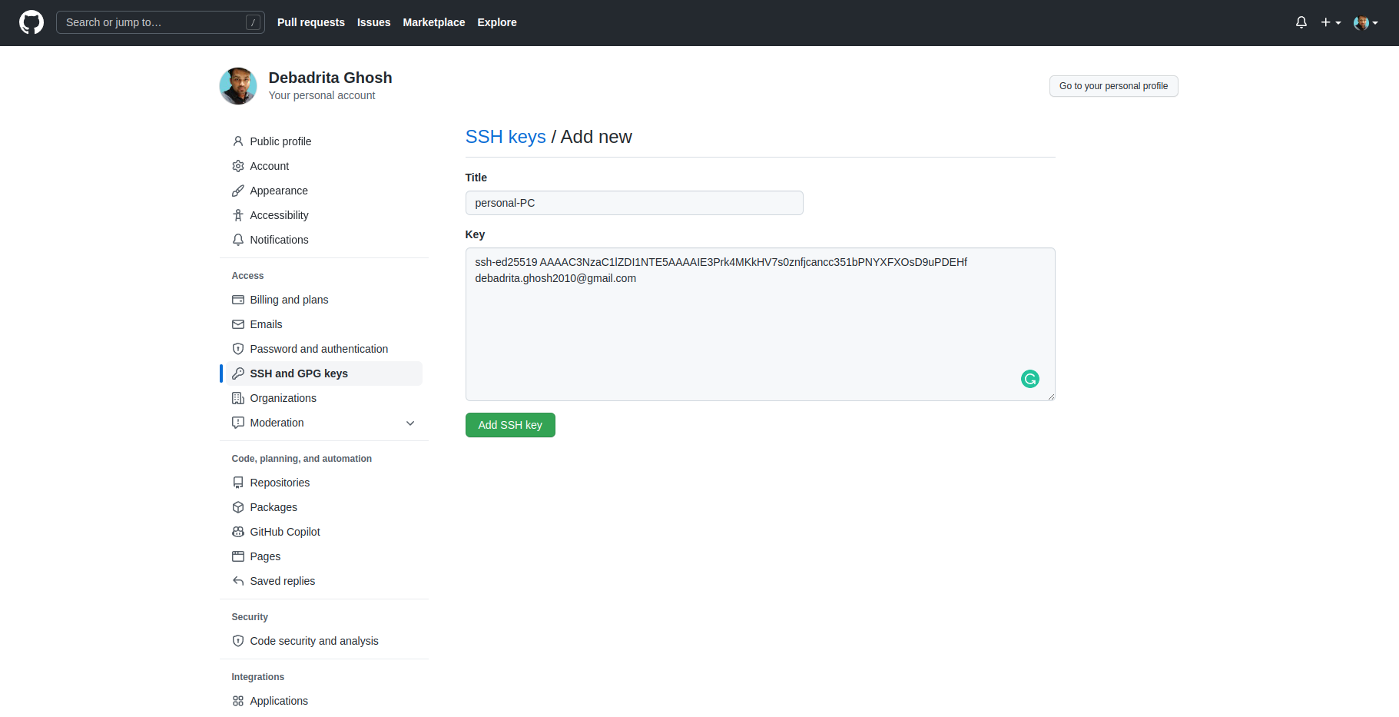
Task: Focus the Search or jump to field
Action: 161,22
